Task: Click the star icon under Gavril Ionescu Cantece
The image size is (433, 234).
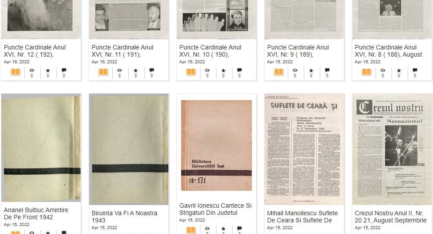Action: tap(223, 229)
